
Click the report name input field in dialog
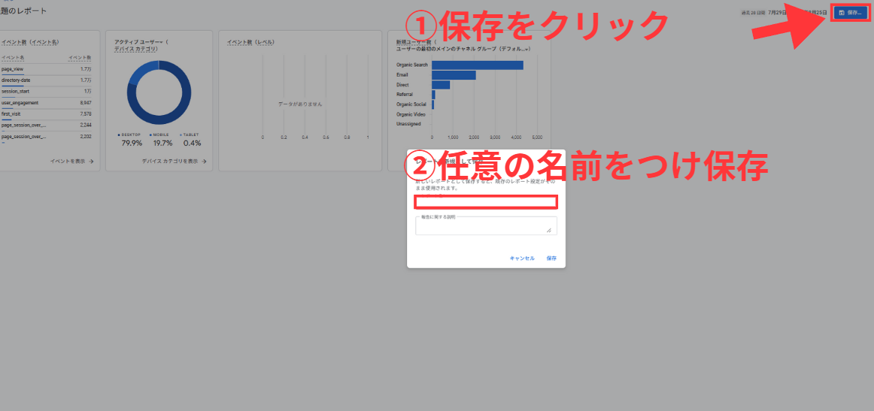click(486, 202)
